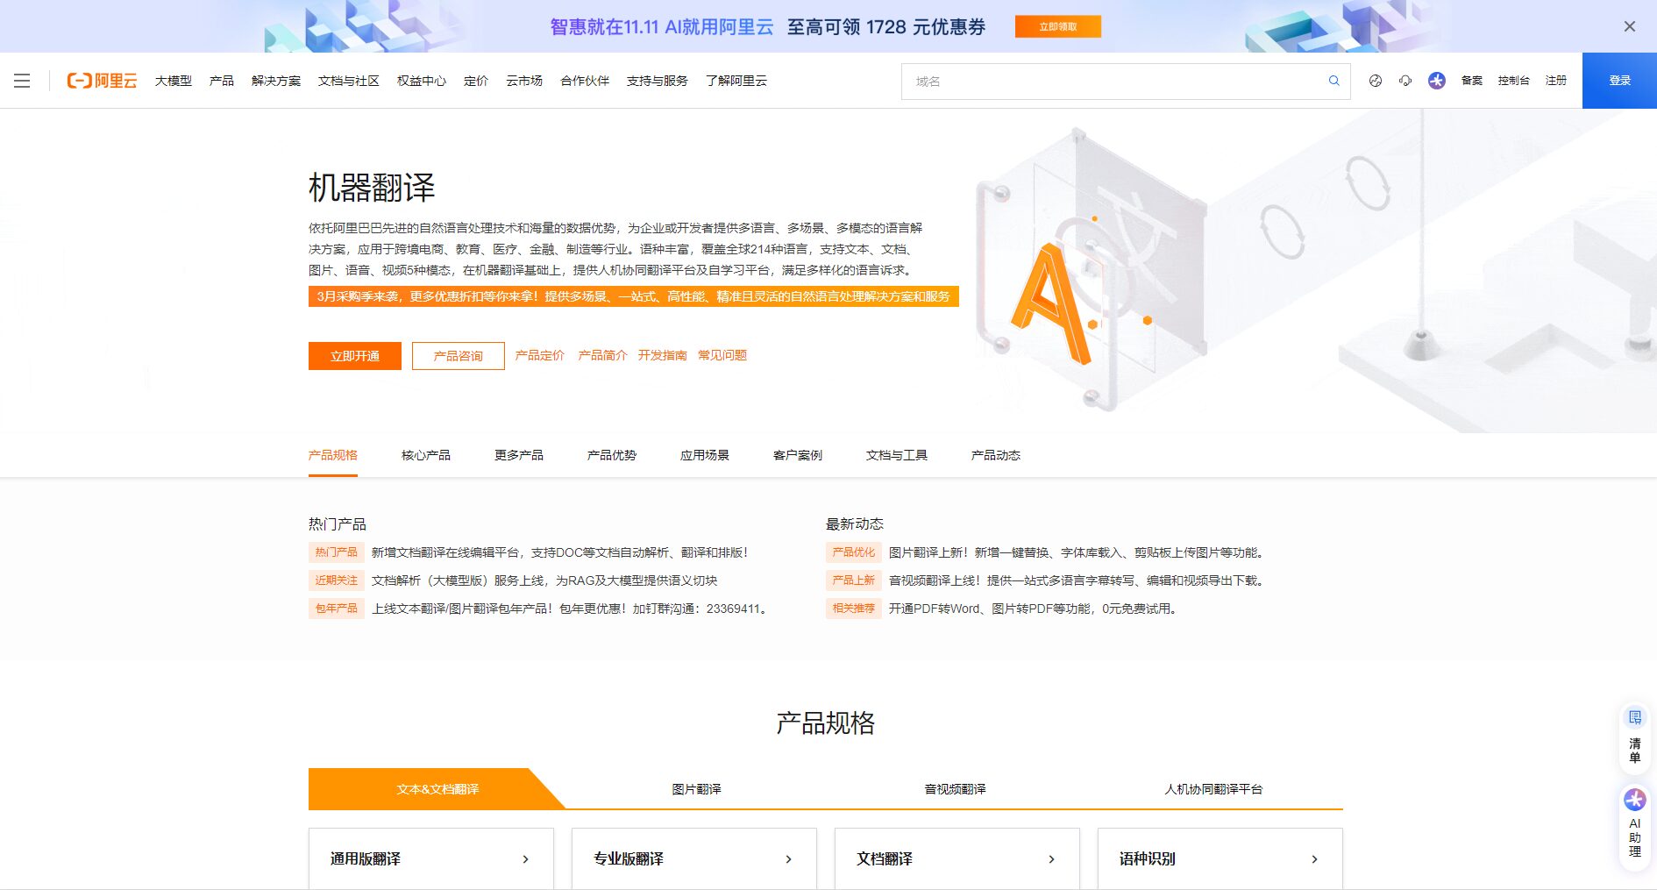
Task: Open the language region globe selector
Action: 1376,81
